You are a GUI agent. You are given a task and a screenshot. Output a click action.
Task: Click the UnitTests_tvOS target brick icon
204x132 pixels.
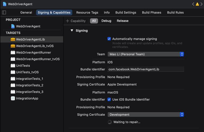[x=13, y=72]
